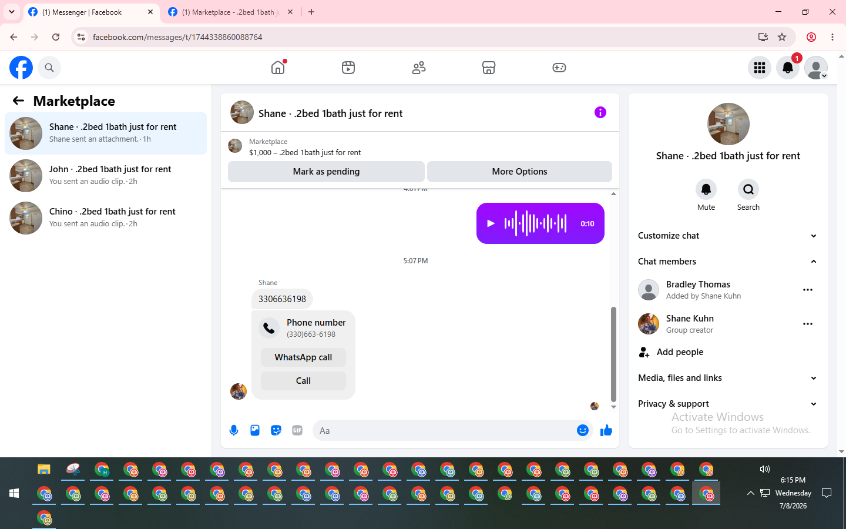Reload the page
The width and height of the screenshot is (846, 529).
coord(56,37)
